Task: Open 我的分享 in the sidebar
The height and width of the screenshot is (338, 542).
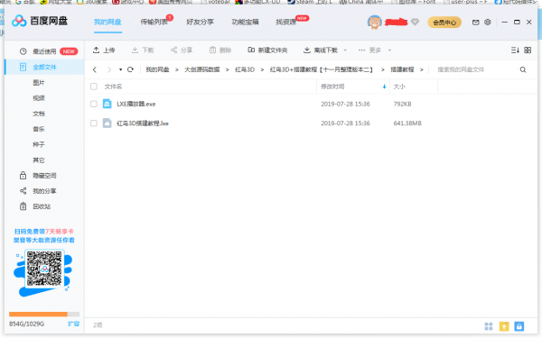Action: pos(44,191)
